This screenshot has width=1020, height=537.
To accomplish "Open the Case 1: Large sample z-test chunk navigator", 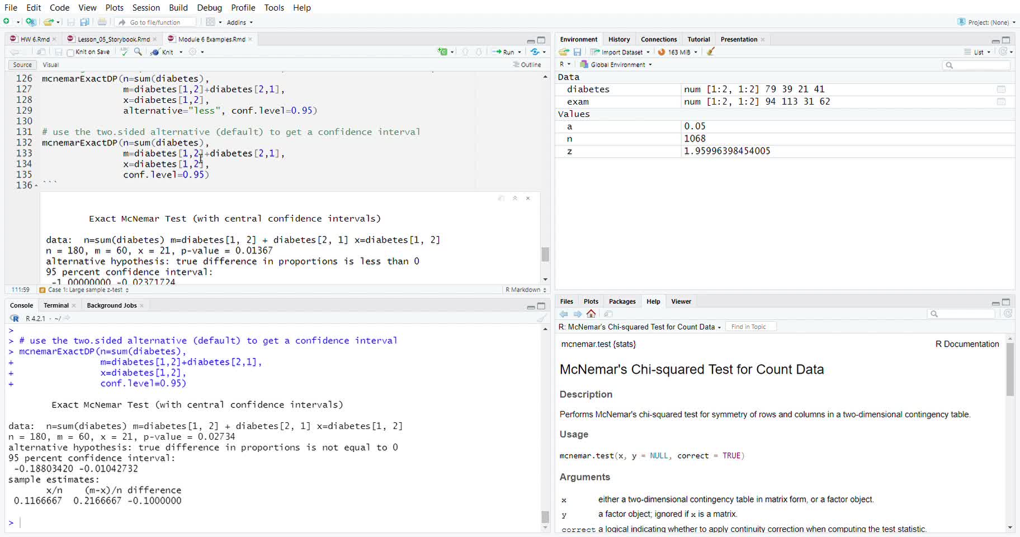I will pyautogui.click(x=84, y=290).
